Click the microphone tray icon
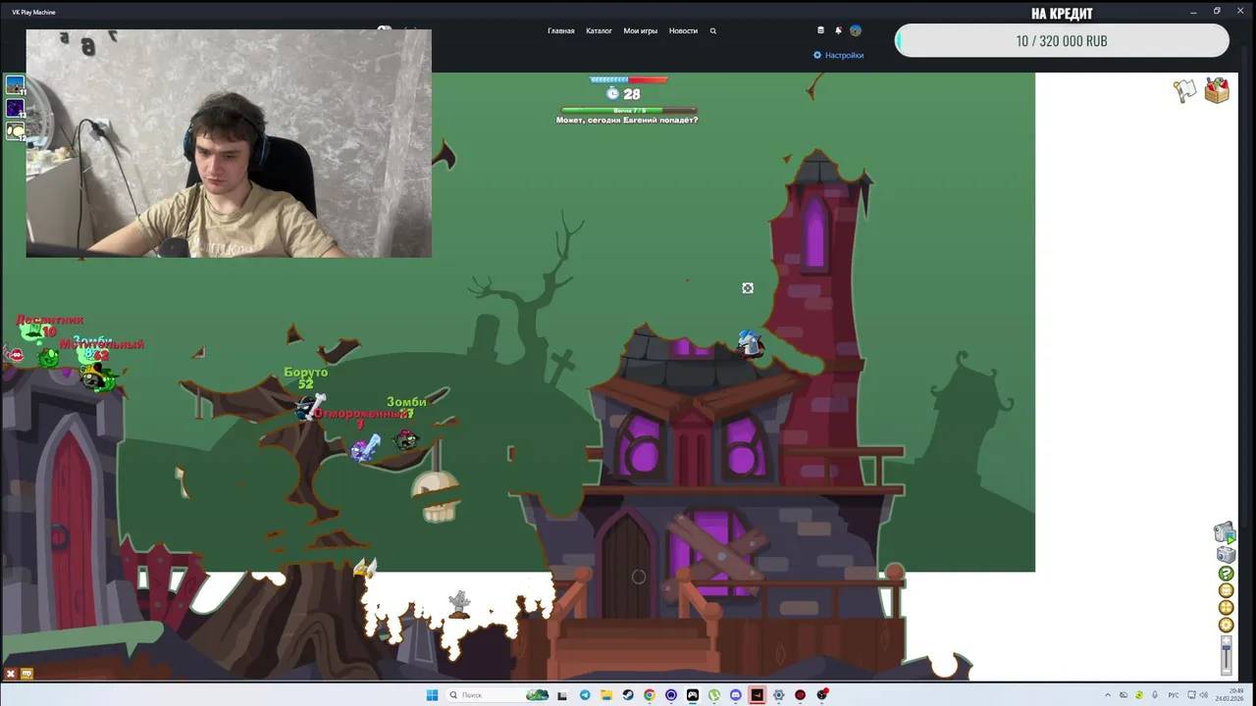The width and height of the screenshot is (1256, 706). 1155,695
